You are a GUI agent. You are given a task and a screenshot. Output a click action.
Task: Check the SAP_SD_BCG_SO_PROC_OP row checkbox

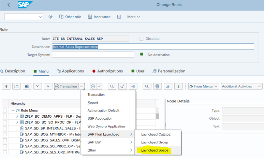coord(5,146)
